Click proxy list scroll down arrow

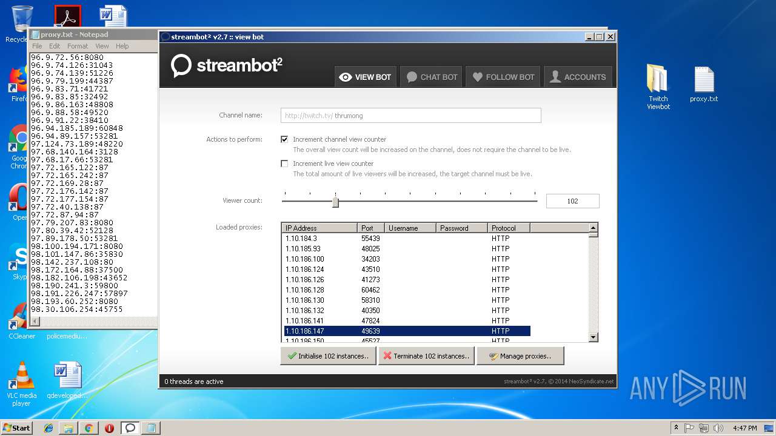594,337
